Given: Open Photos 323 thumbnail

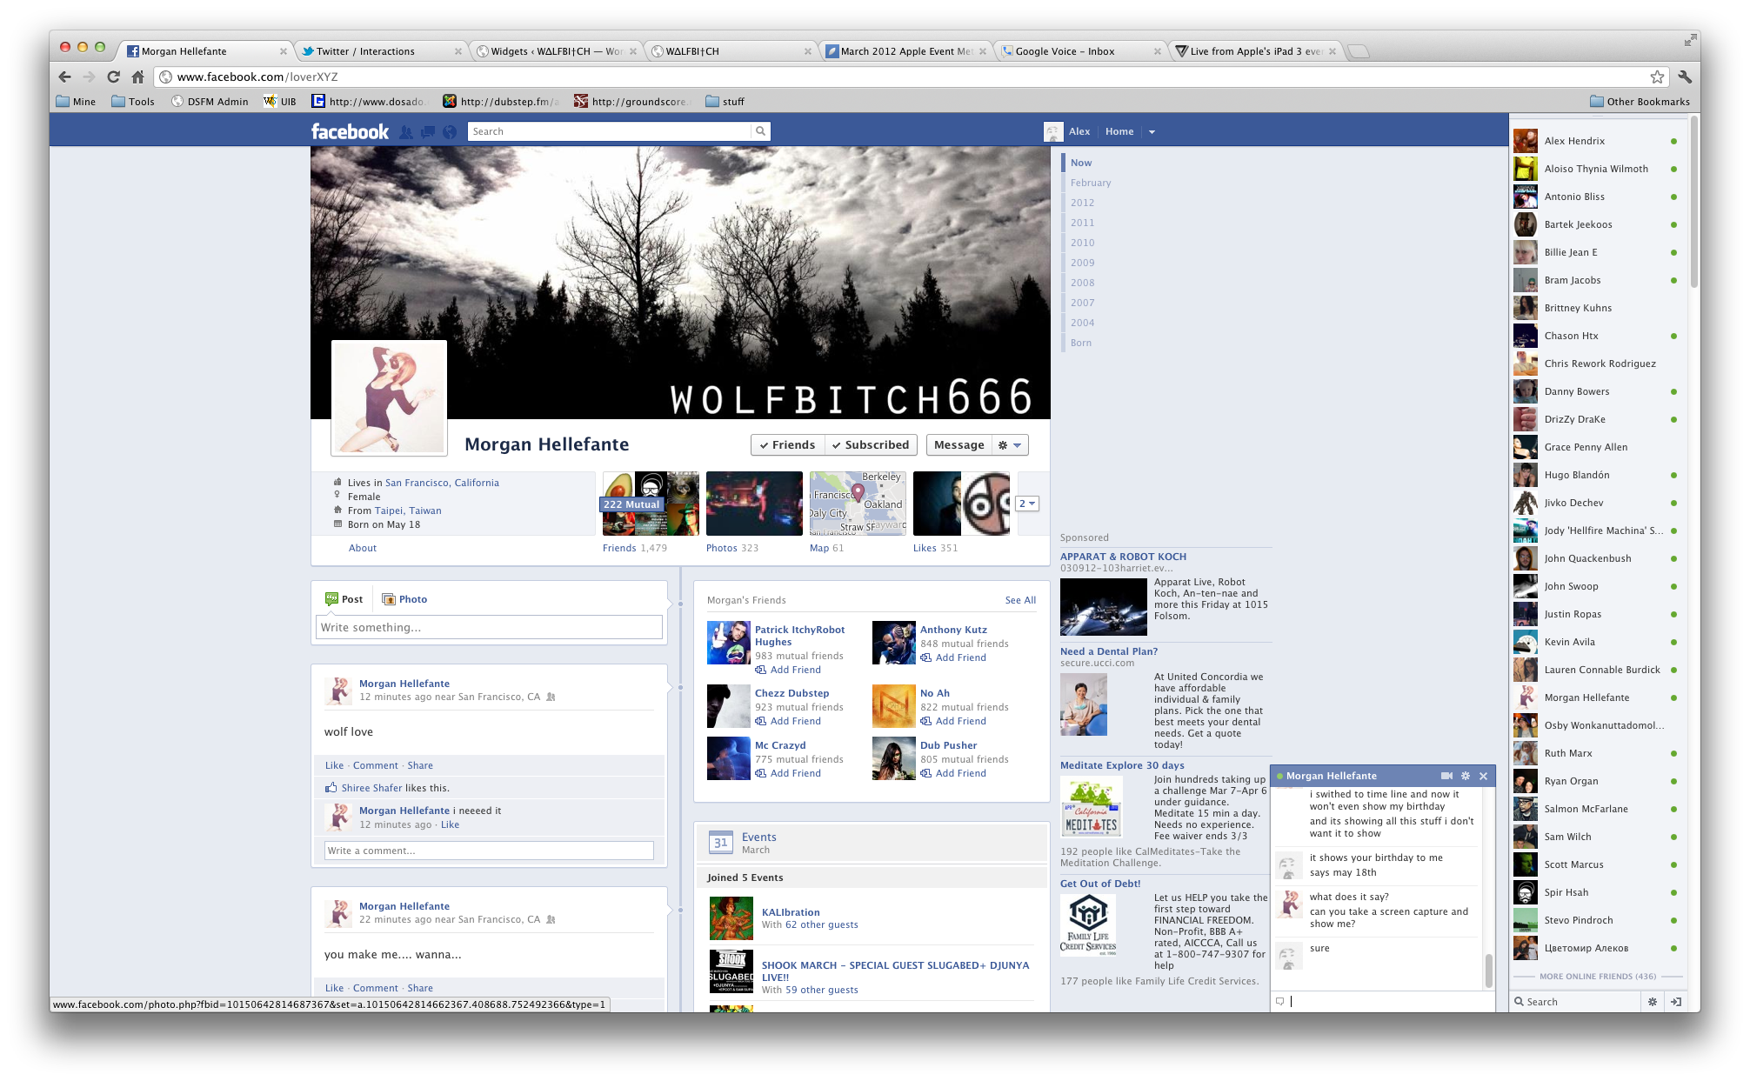Looking at the screenshot, I should (x=754, y=504).
